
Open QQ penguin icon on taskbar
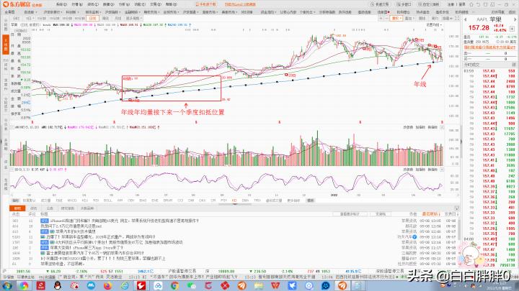(x=57, y=285)
